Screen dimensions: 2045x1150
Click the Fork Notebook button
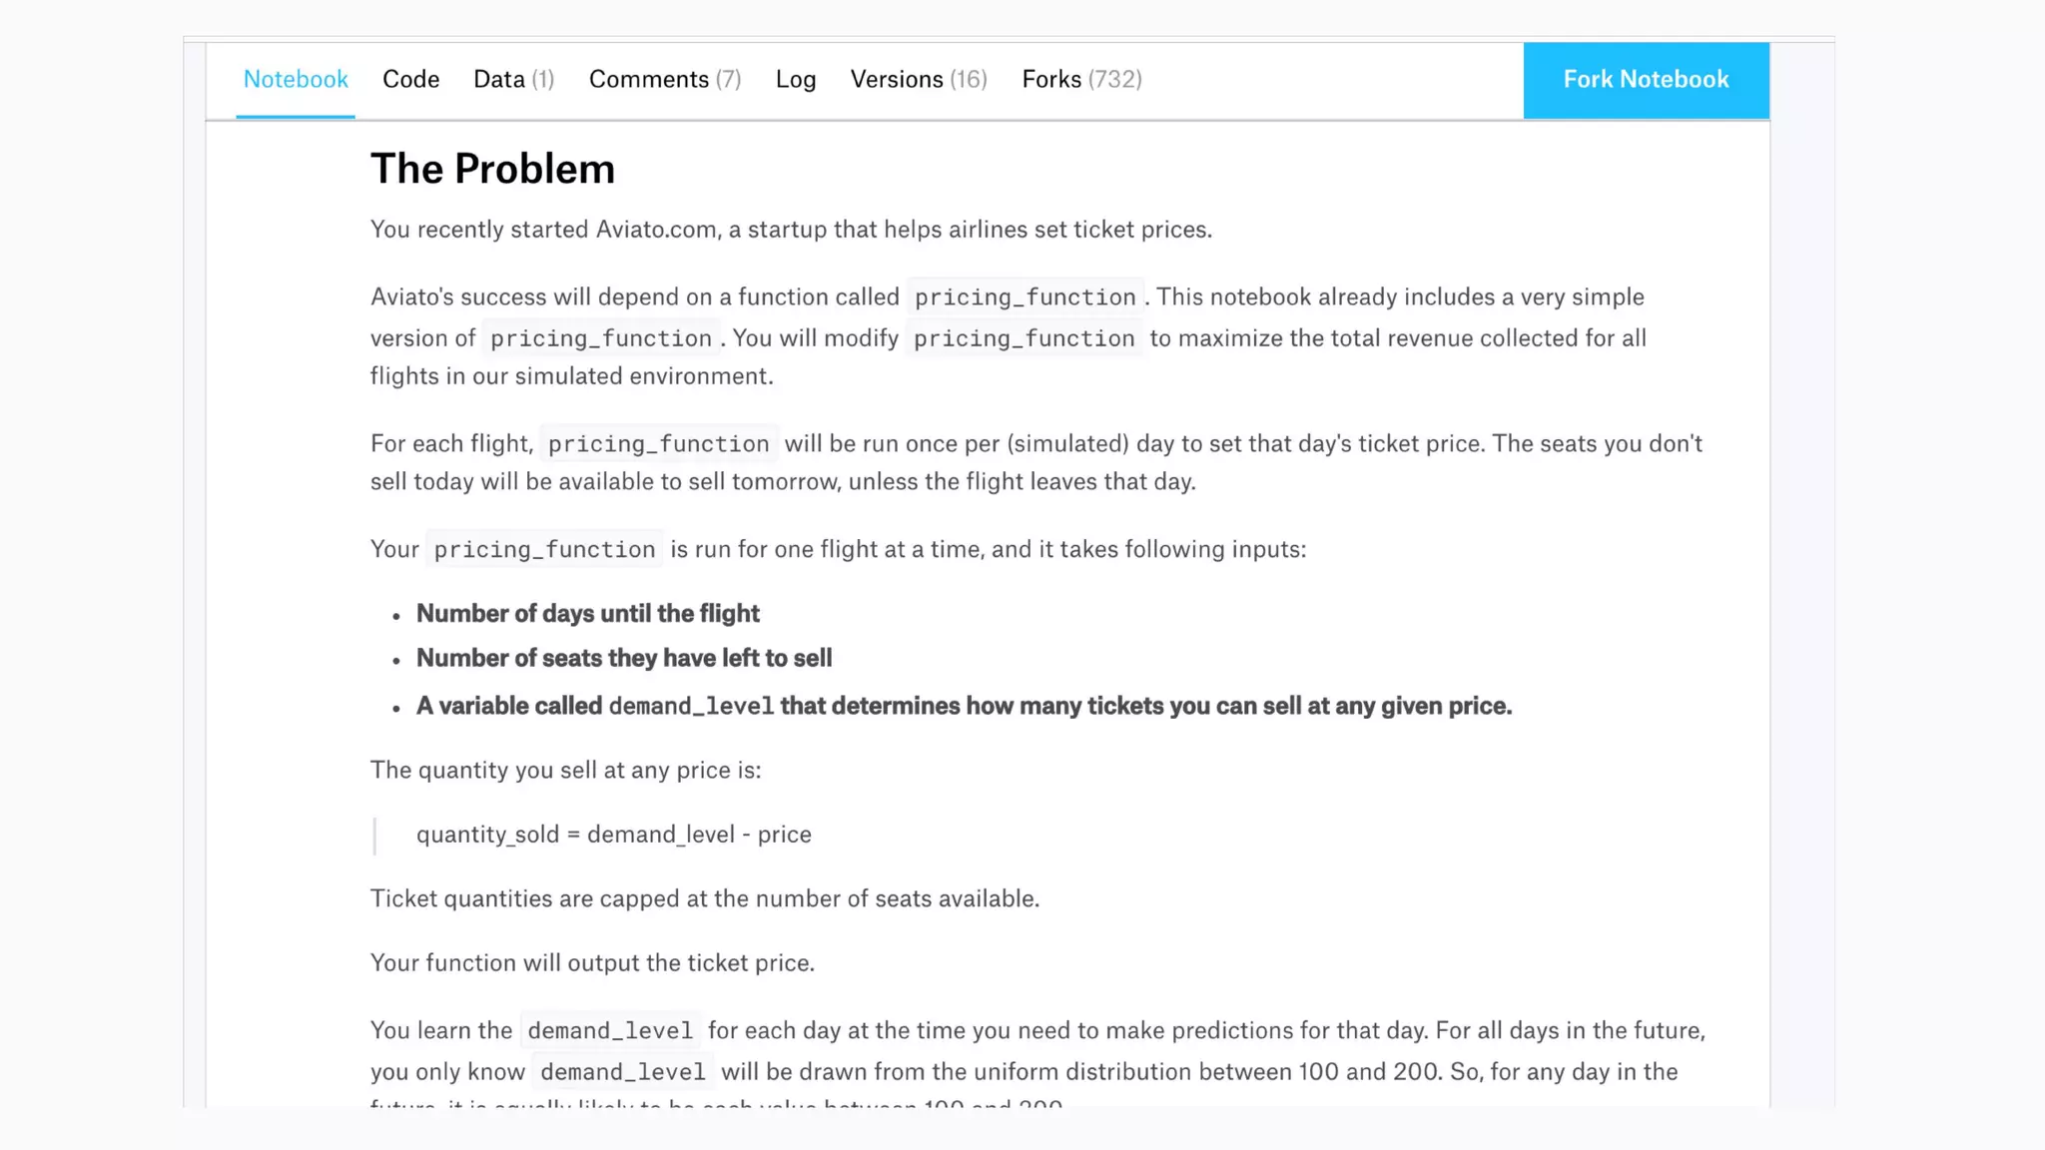coord(1646,80)
